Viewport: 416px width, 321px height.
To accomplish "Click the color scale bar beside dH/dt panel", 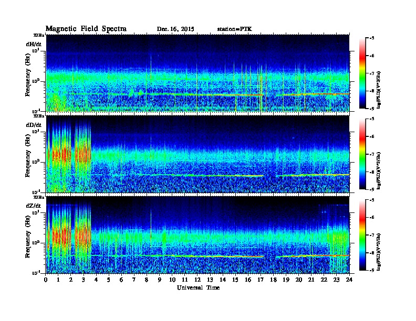I will tap(362, 73).
